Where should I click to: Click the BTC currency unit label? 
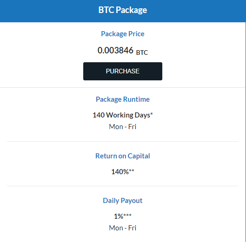142,52
